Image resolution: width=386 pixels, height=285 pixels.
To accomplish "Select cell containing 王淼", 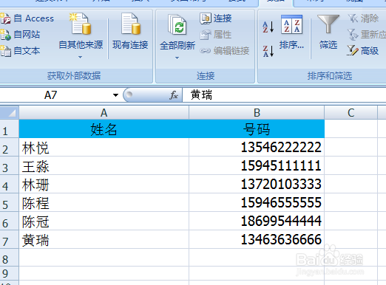I will [104, 165].
